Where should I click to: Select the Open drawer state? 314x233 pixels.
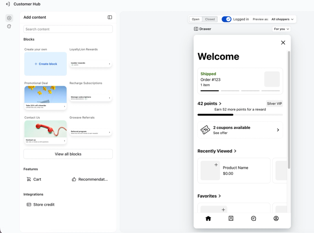[195, 19]
